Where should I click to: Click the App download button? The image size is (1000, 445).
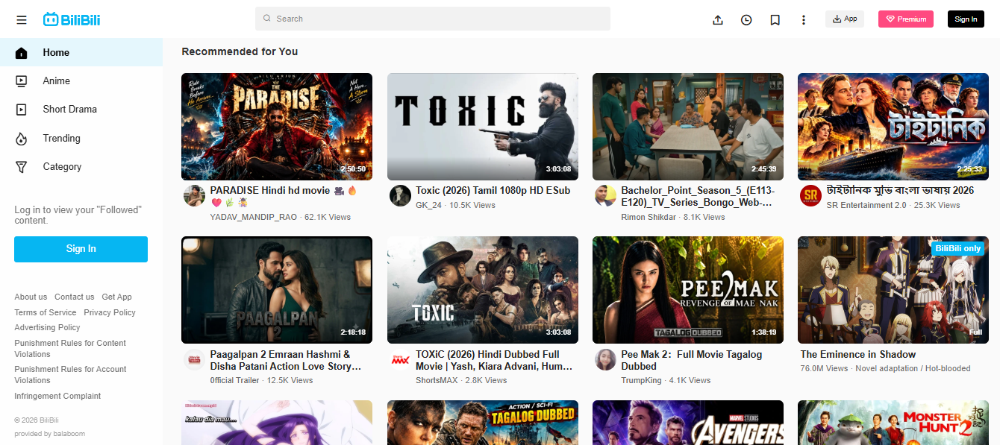(x=845, y=19)
